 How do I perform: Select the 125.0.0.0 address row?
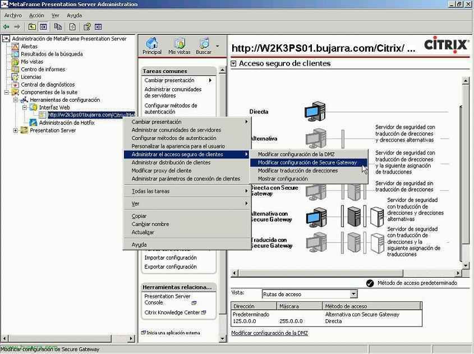coord(326,321)
